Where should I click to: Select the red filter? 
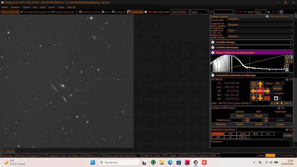tap(230, 134)
